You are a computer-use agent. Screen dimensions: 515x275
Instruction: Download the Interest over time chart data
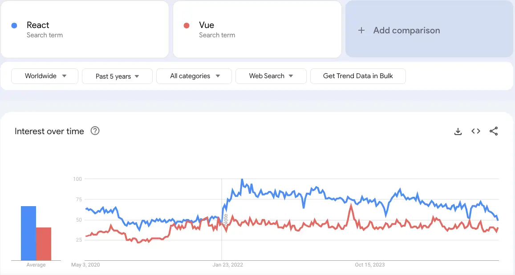458,131
